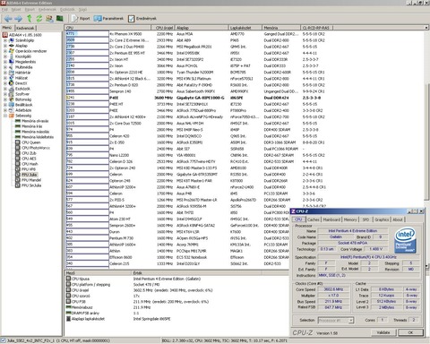This screenshot has height=344, width=430.
Task: Click the Validate button in CPU-Z
Action: [x=383, y=332]
